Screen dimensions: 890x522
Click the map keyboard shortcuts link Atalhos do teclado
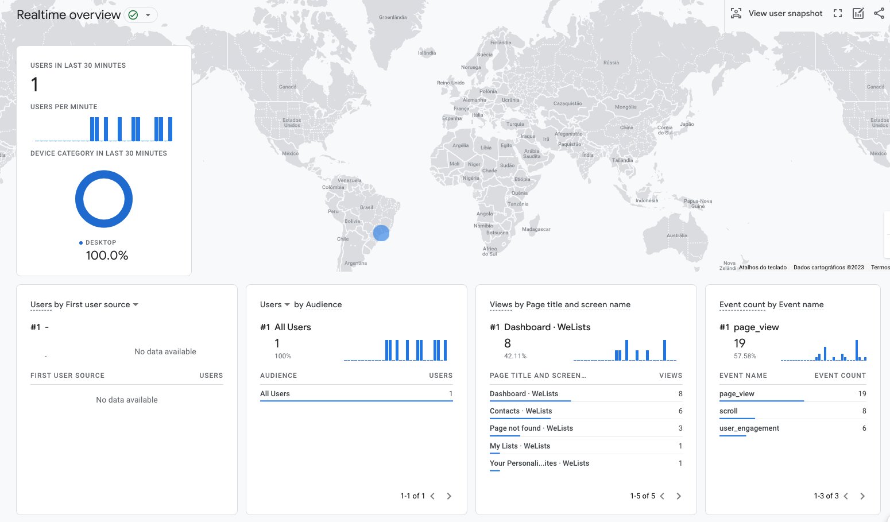click(762, 267)
